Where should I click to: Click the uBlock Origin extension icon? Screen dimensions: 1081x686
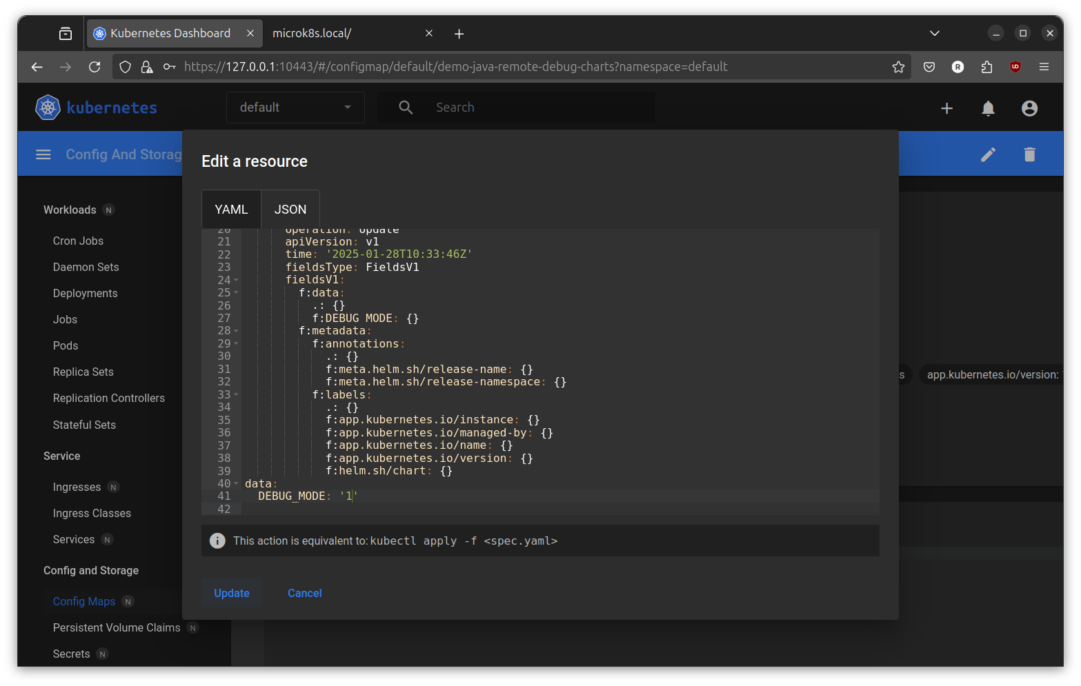(1015, 67)
